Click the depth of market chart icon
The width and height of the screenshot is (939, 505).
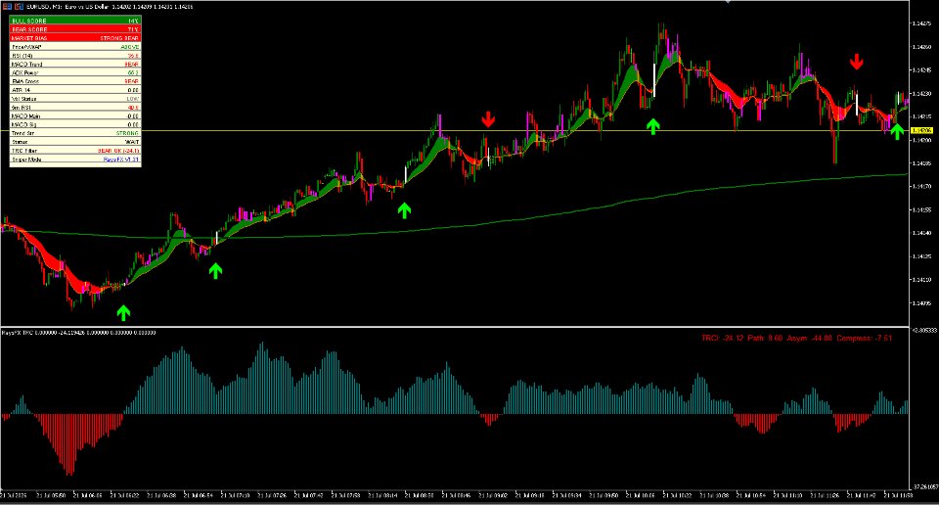[x=20, y=6]
